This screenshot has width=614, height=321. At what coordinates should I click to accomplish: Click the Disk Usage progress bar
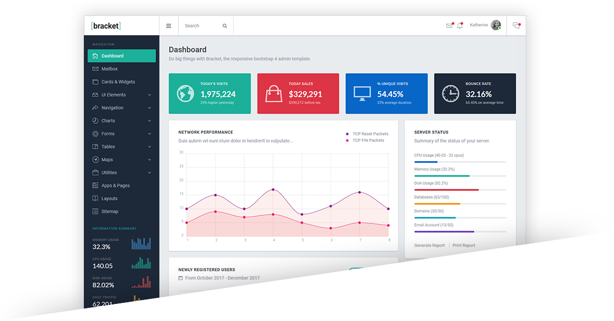point(460,189)
